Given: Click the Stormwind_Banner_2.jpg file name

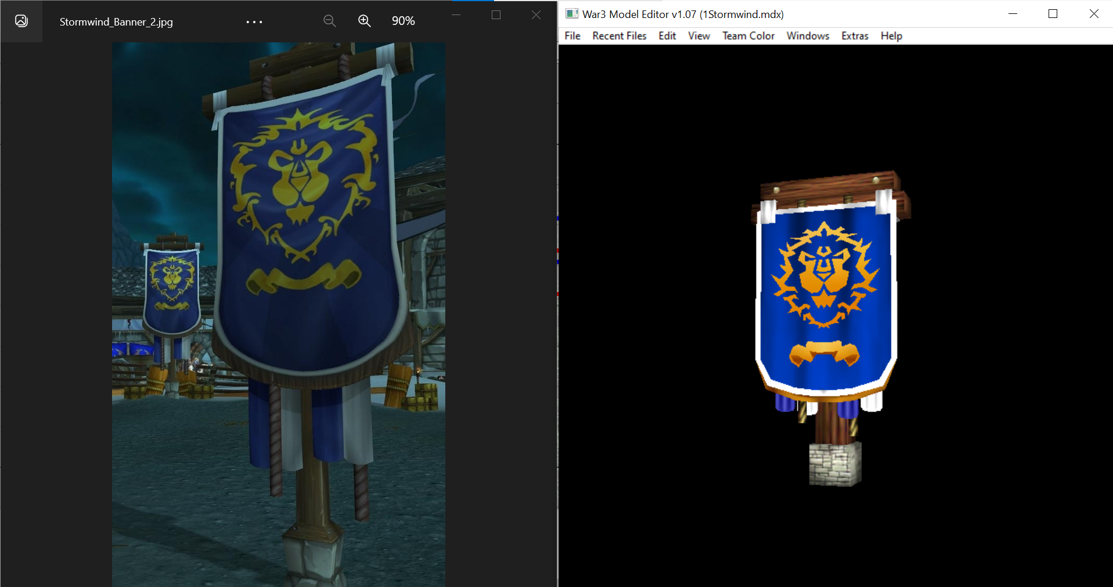Looking at the screenshot, I should pos(116,22).
